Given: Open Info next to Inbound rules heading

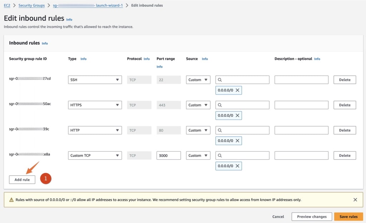Looking at the screenshot, I should [x=45, y=43].
